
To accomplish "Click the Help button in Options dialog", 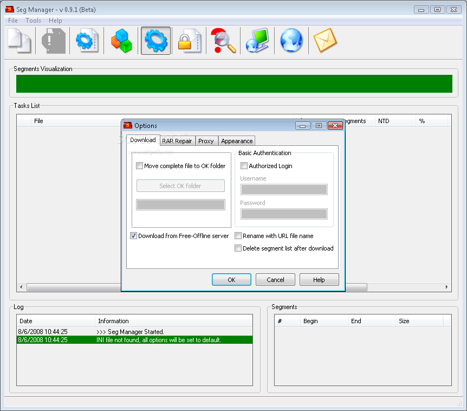I will 319,280.
